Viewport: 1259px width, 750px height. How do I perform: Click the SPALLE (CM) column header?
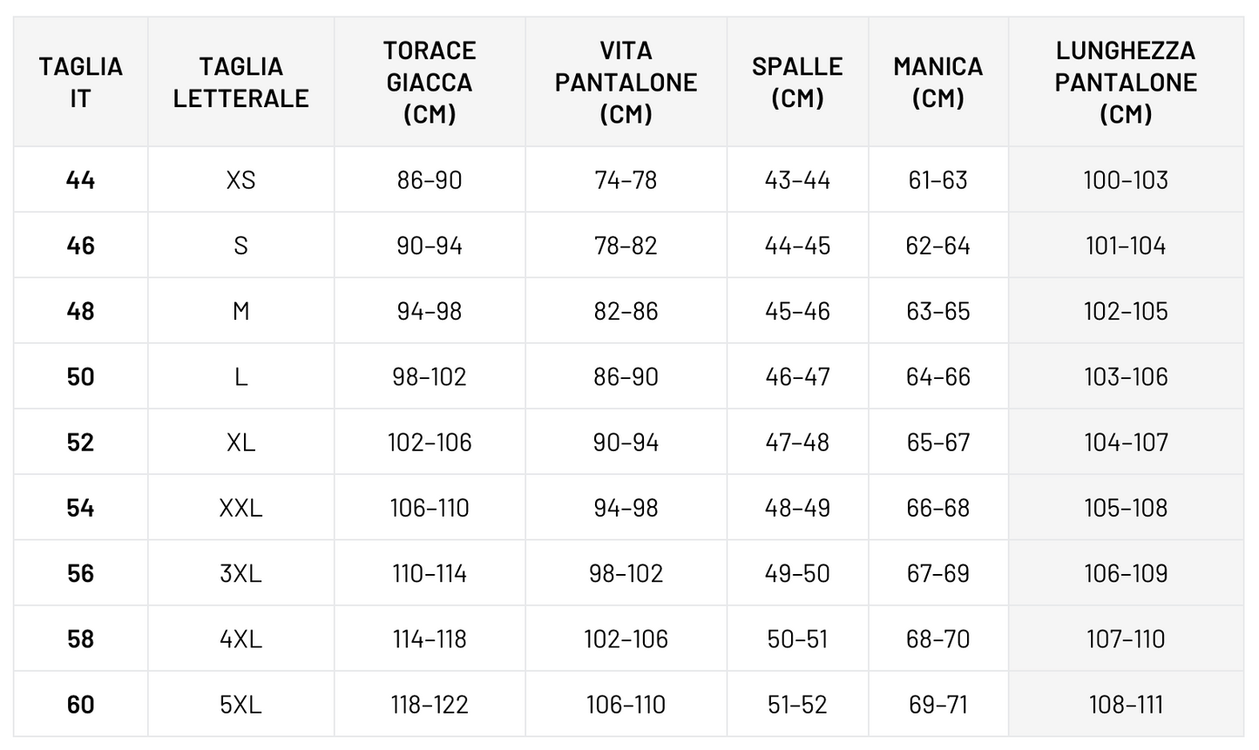(x=797, y=82)
